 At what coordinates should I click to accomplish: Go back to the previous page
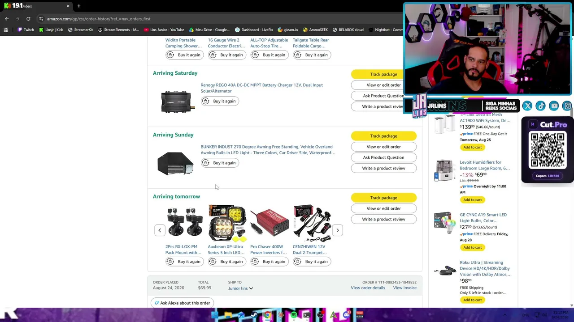tap(7, 19)
